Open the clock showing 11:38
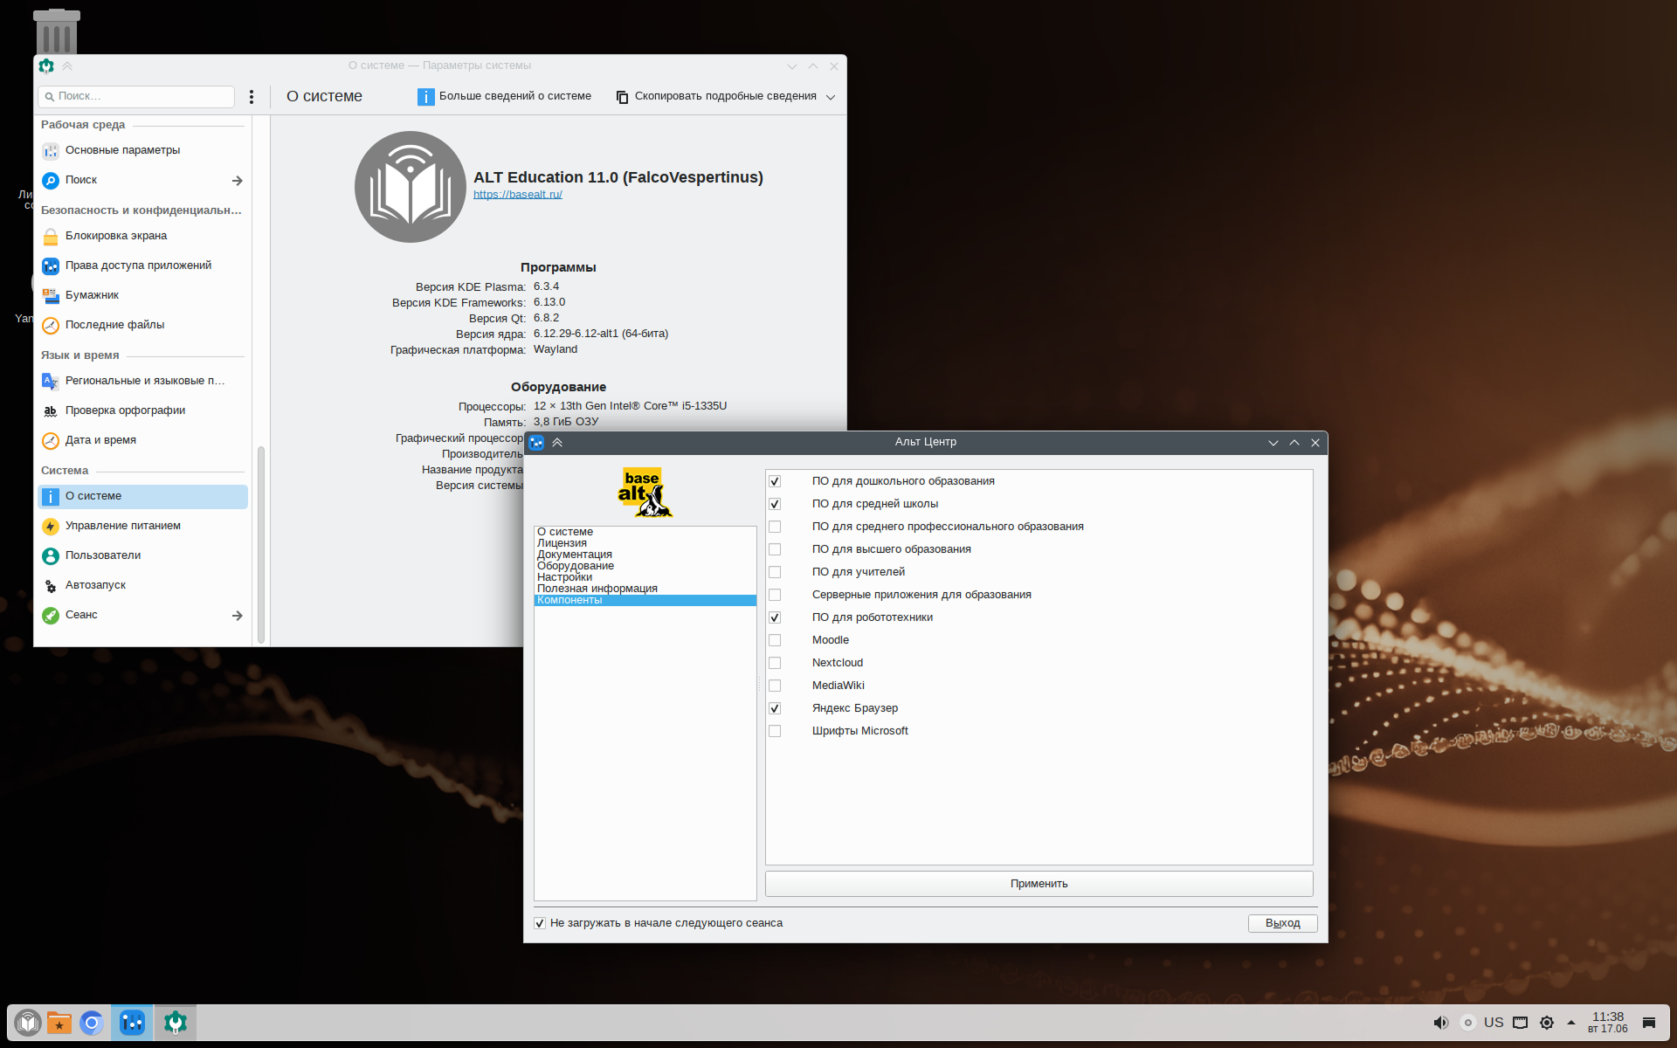The image size is (1677, 1048). tap(1607, 1023)
